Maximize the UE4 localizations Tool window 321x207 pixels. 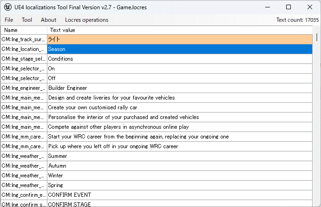click(x=288, y=7)
